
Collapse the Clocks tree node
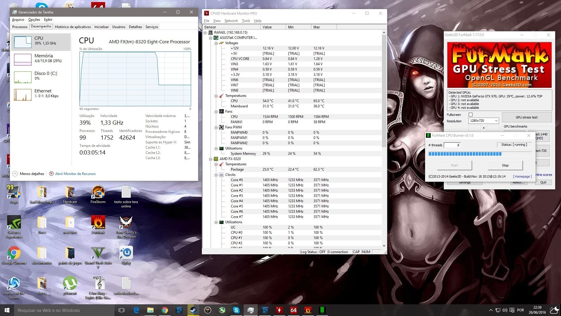tap(216, 175)
